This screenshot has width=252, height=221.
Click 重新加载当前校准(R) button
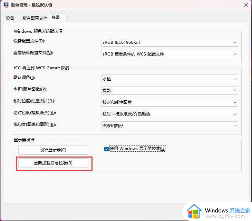coord(53,163)
